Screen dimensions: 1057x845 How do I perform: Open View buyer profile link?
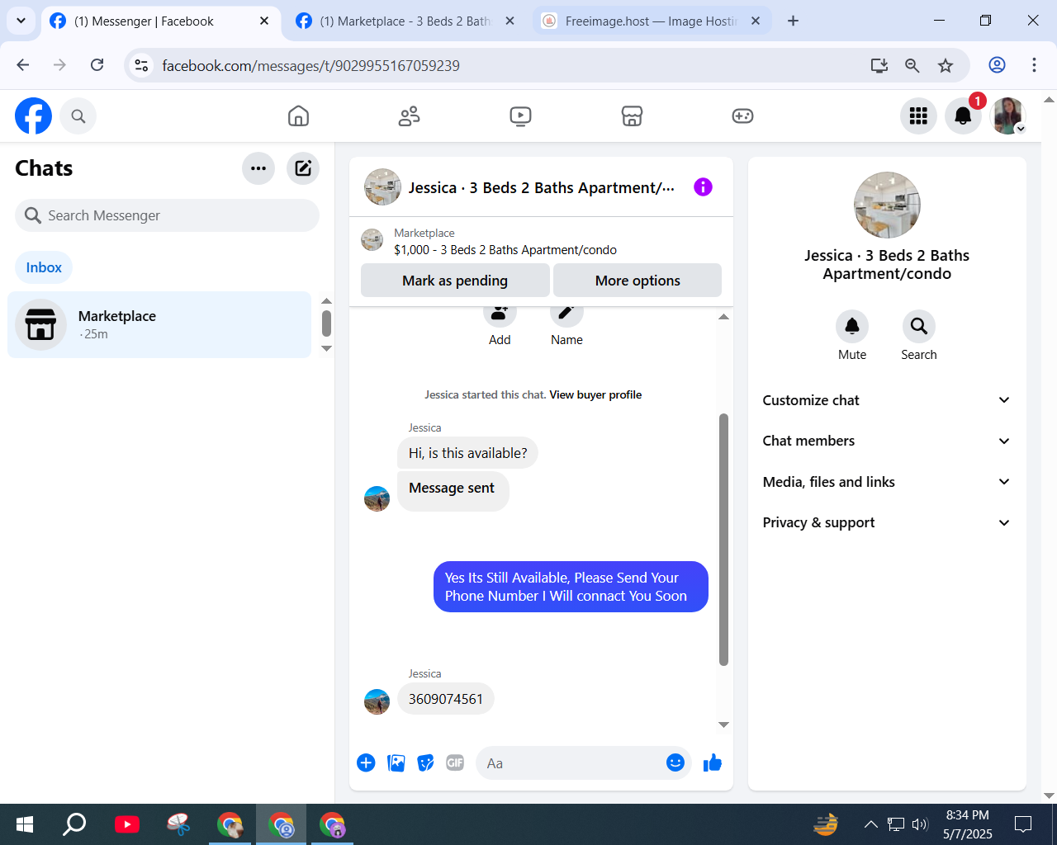[x=595, y=394]
